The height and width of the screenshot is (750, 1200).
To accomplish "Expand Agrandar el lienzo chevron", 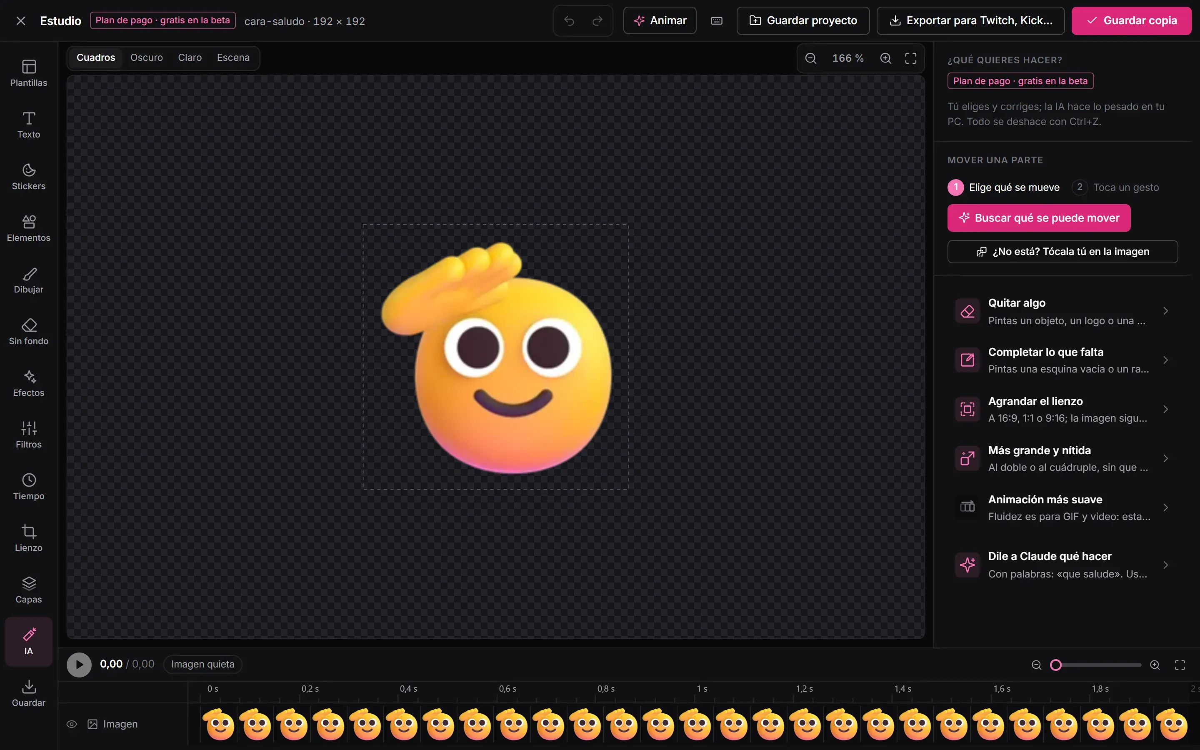I will click(x=1166, y=409).
